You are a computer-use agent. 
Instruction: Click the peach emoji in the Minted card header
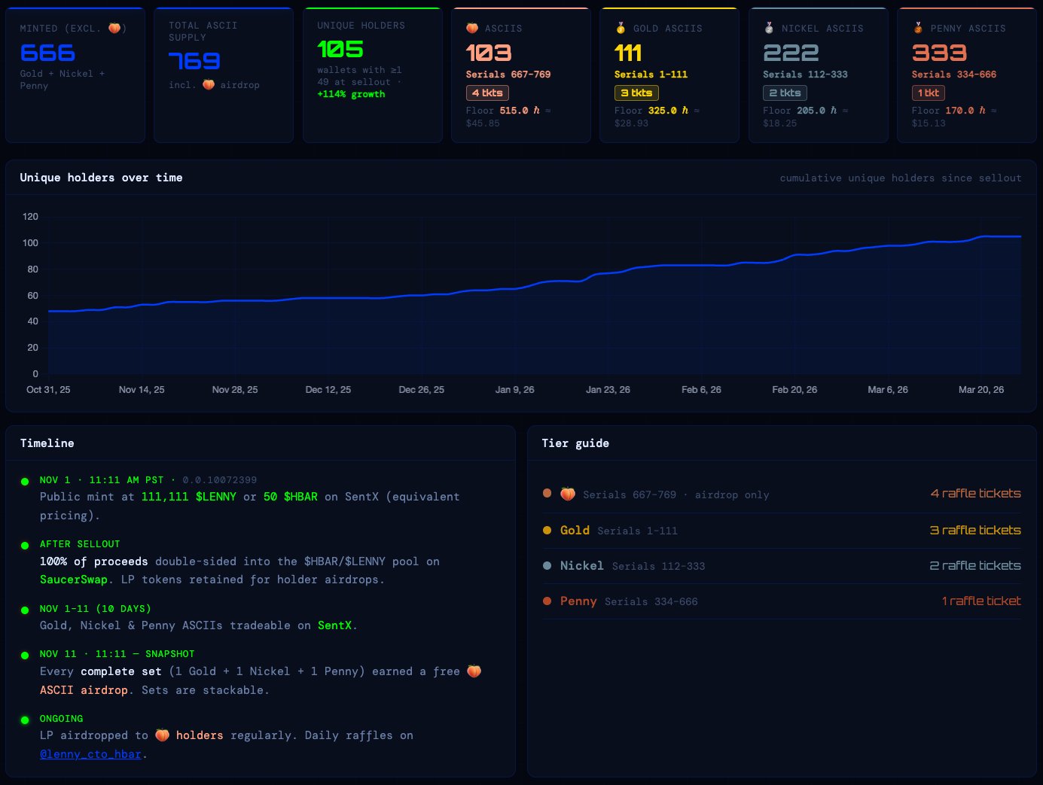[x=114, y=29]
